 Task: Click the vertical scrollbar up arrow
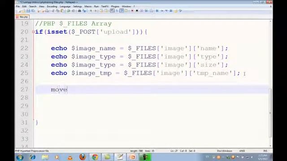(x=270, y=21)
